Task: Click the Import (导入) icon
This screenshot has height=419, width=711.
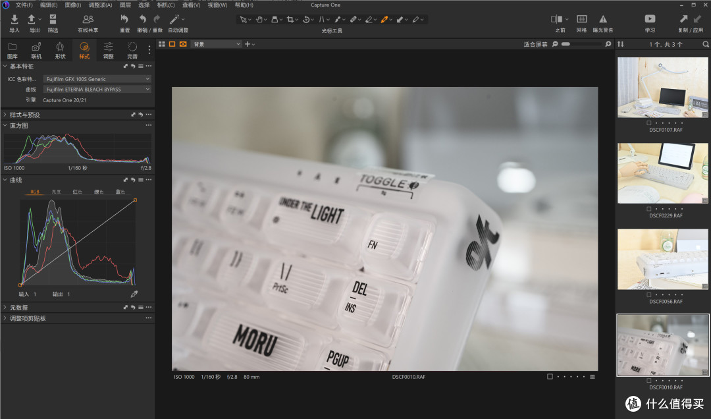Action: coord(14,19)
